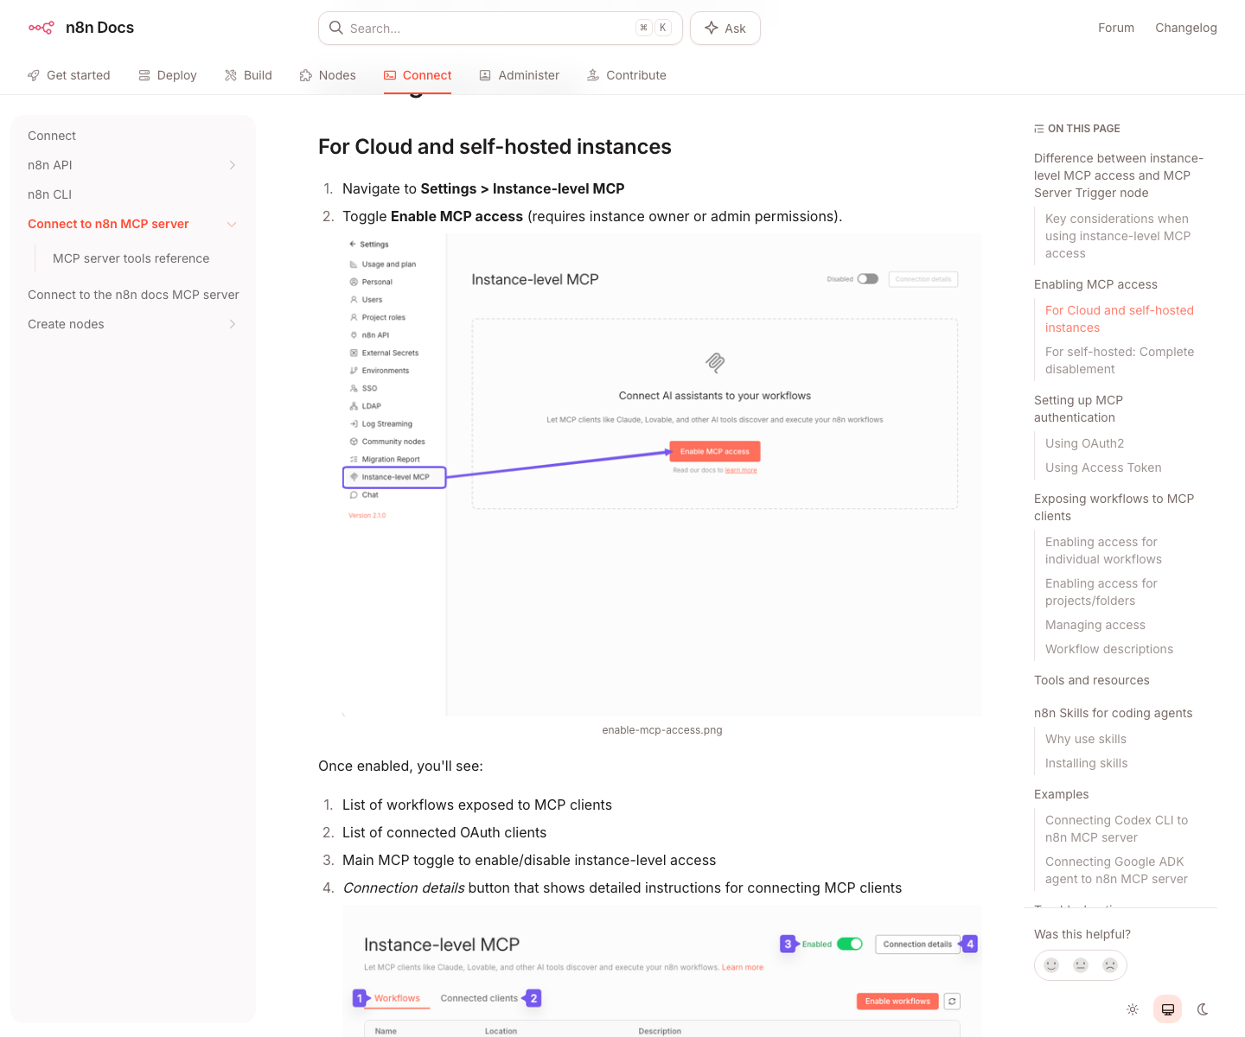
Task: Jump to Enabling access for individual workflows
Action: click(1103, 550)
